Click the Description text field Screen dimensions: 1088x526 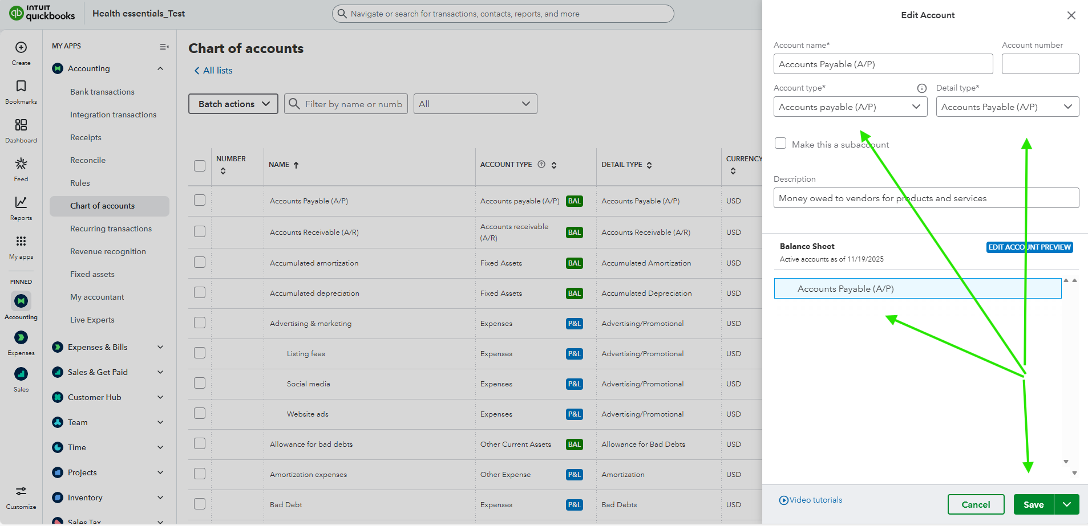(x=925, y=198)
